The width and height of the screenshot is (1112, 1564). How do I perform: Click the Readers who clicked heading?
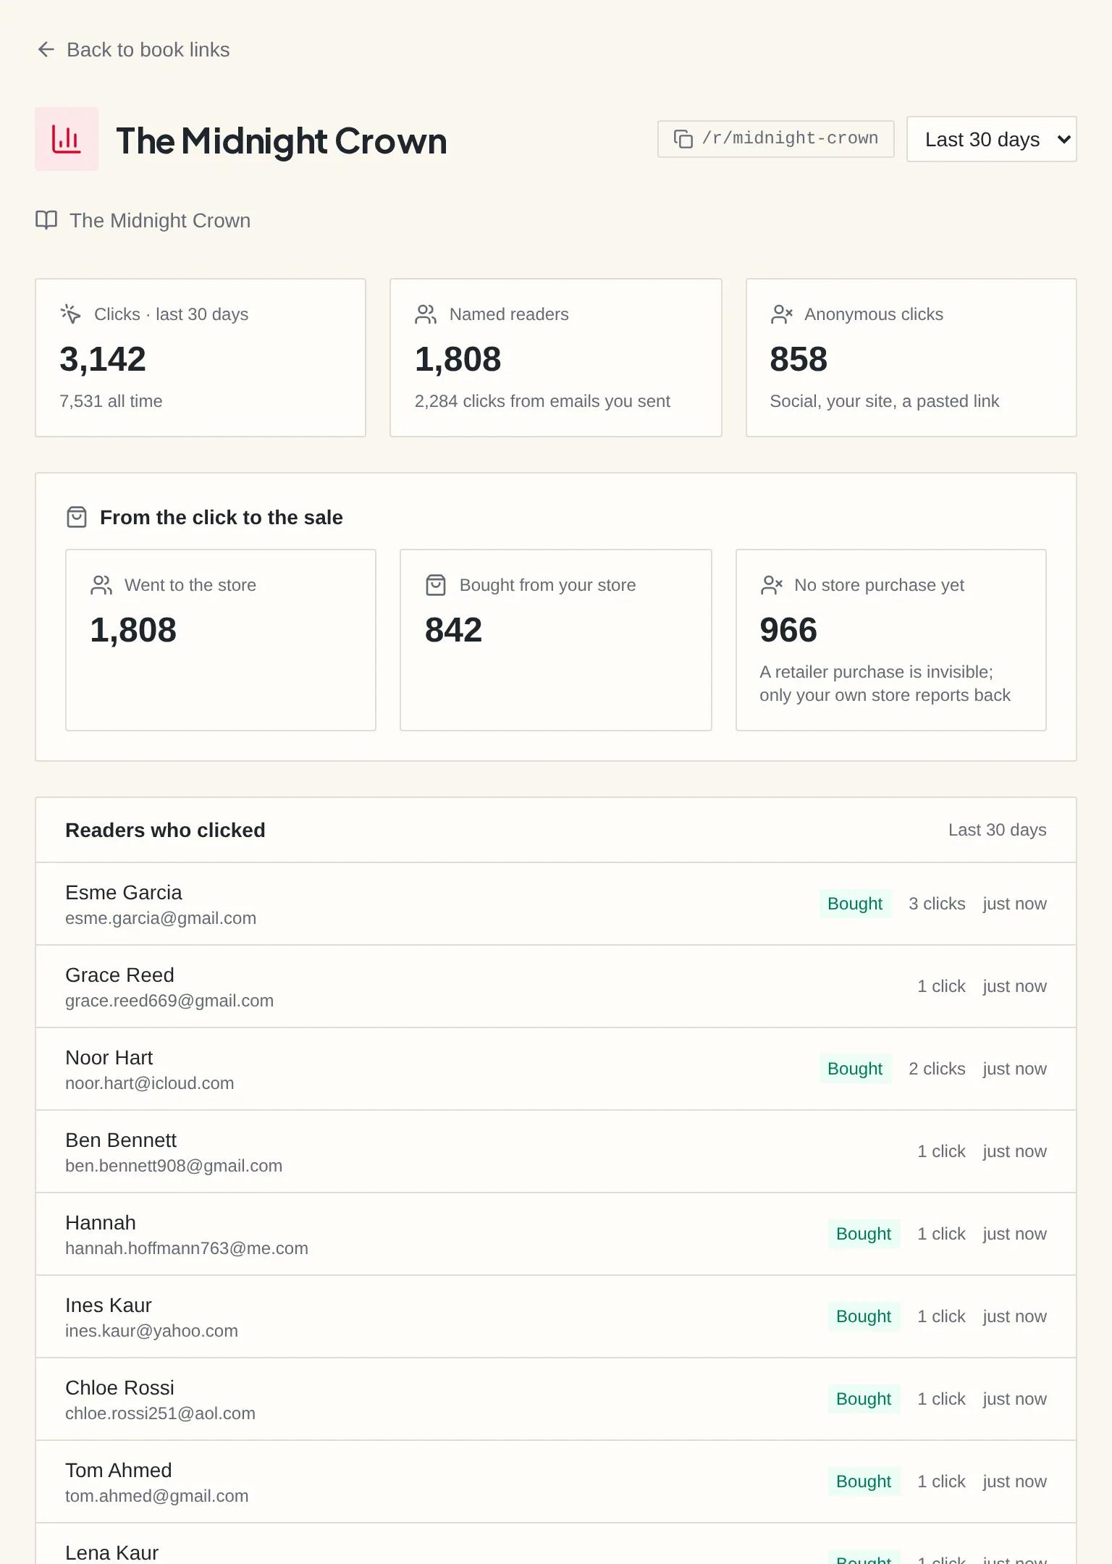165,830
